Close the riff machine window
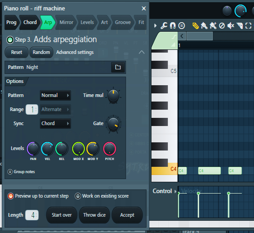 coord(144,9)
